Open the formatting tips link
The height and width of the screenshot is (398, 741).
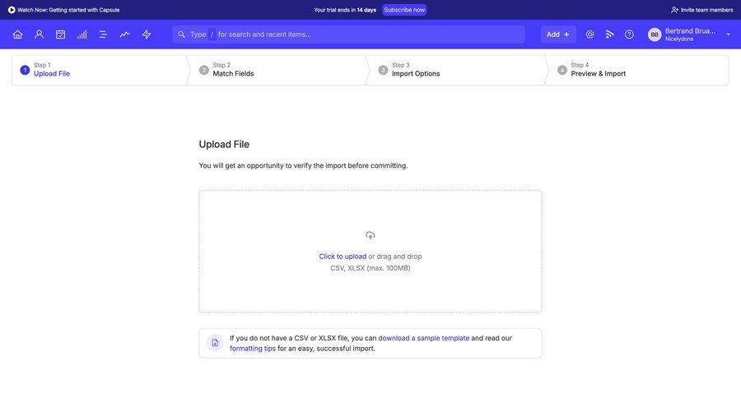[x=253, y=349]
